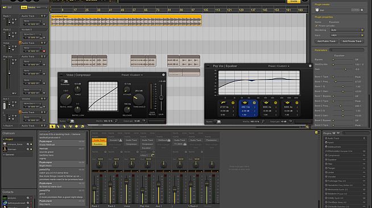This screenshot has width=372, height=208.
Task: Toggle Bypass switch in Pop Vox Equalizer
Action: pyautogui.click(x=217, y=122)
